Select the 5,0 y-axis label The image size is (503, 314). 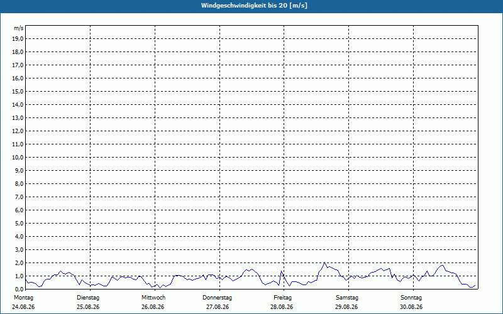tap(19, 224)
